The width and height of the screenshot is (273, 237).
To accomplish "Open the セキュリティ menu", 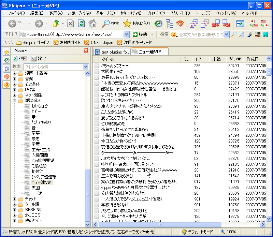I will tap(131, 13).
